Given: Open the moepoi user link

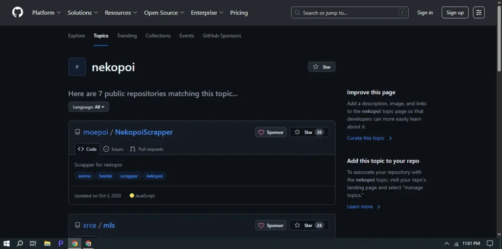Looking at the screenshot, I should point(96,132).
